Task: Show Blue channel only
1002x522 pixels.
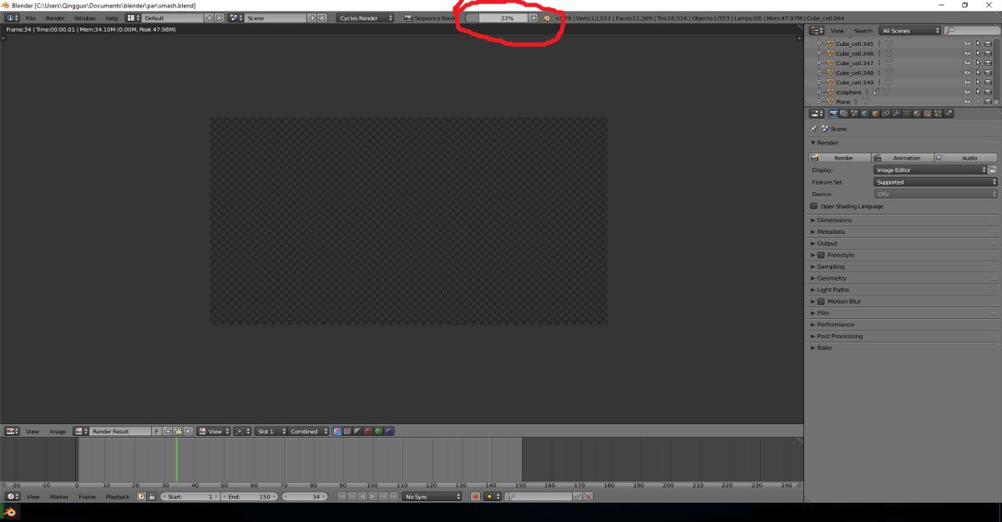Action: (388, 431)
